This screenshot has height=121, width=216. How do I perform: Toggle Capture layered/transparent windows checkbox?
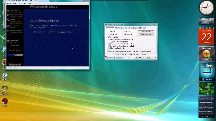(108, 51)
